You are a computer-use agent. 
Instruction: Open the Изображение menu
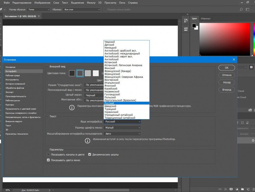(42, 3)
